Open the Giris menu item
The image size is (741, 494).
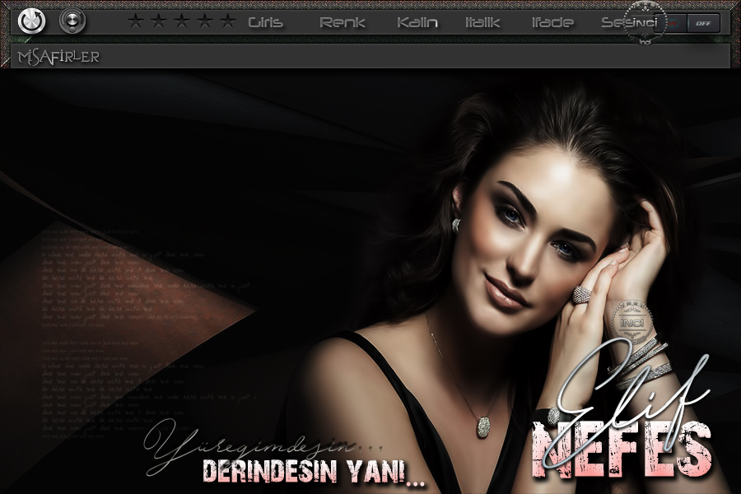tap(265, 23)
